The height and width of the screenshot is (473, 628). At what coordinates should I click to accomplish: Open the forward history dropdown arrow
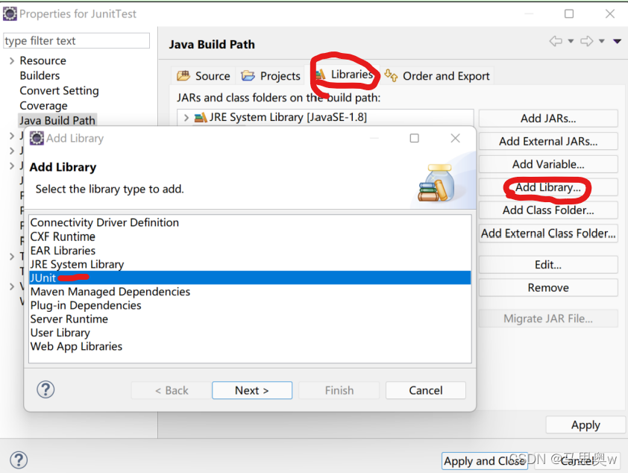pos(602,41)
